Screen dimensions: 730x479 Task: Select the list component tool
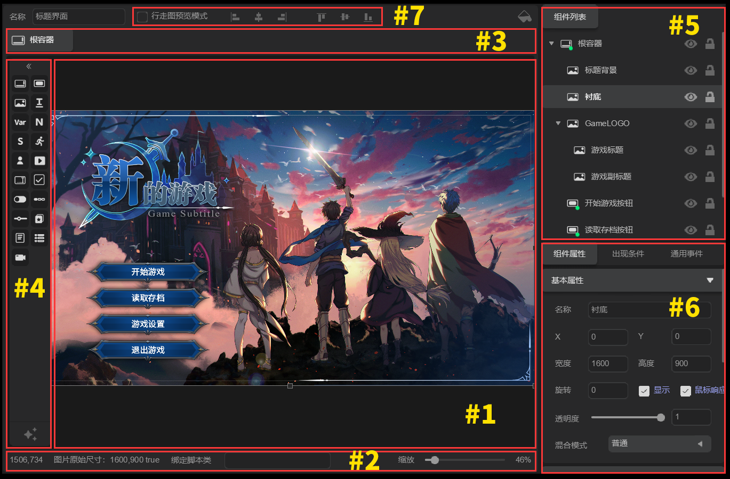click(x=39, y=238)
